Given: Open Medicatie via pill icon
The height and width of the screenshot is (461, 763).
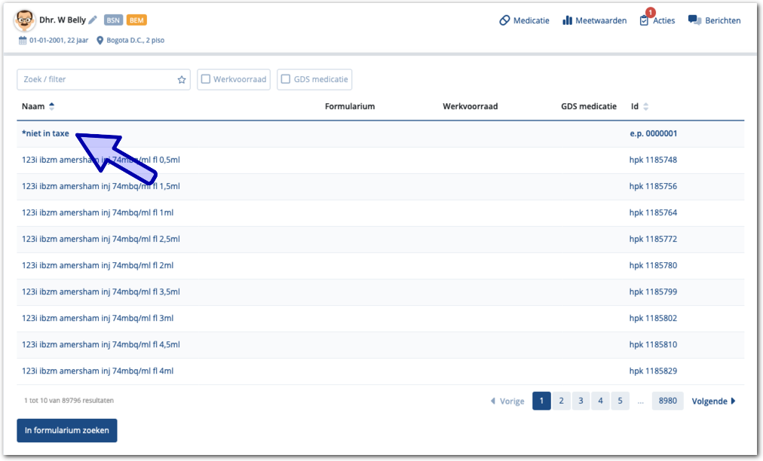Looking at the screenshot, I should pyautogui.click(x=504, y=20).
